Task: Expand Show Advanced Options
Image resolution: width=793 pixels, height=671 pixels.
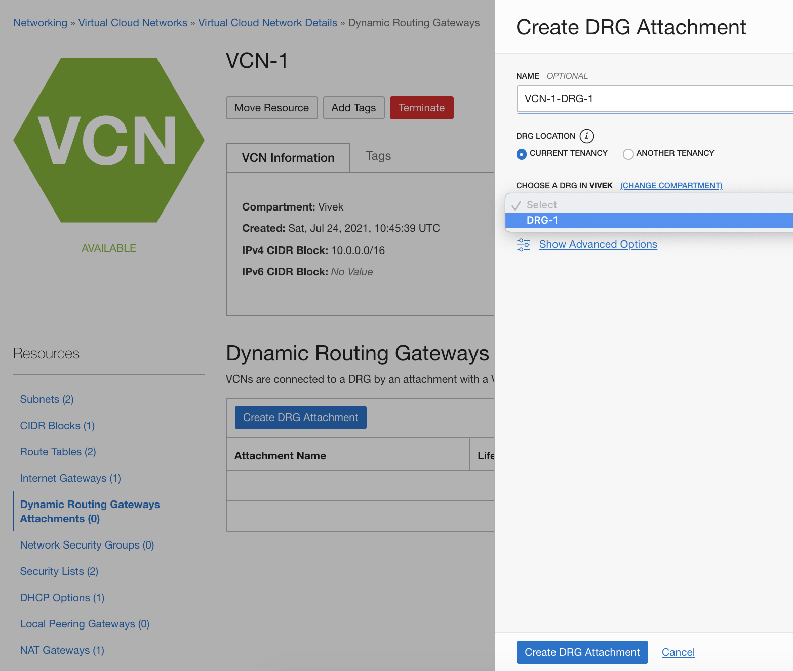Action: (598, 244)
